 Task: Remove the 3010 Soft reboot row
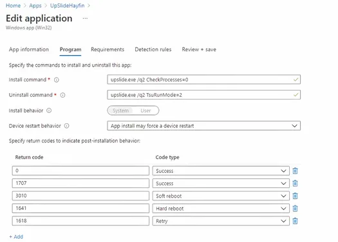pyautogui.click(x=295, y=196)
